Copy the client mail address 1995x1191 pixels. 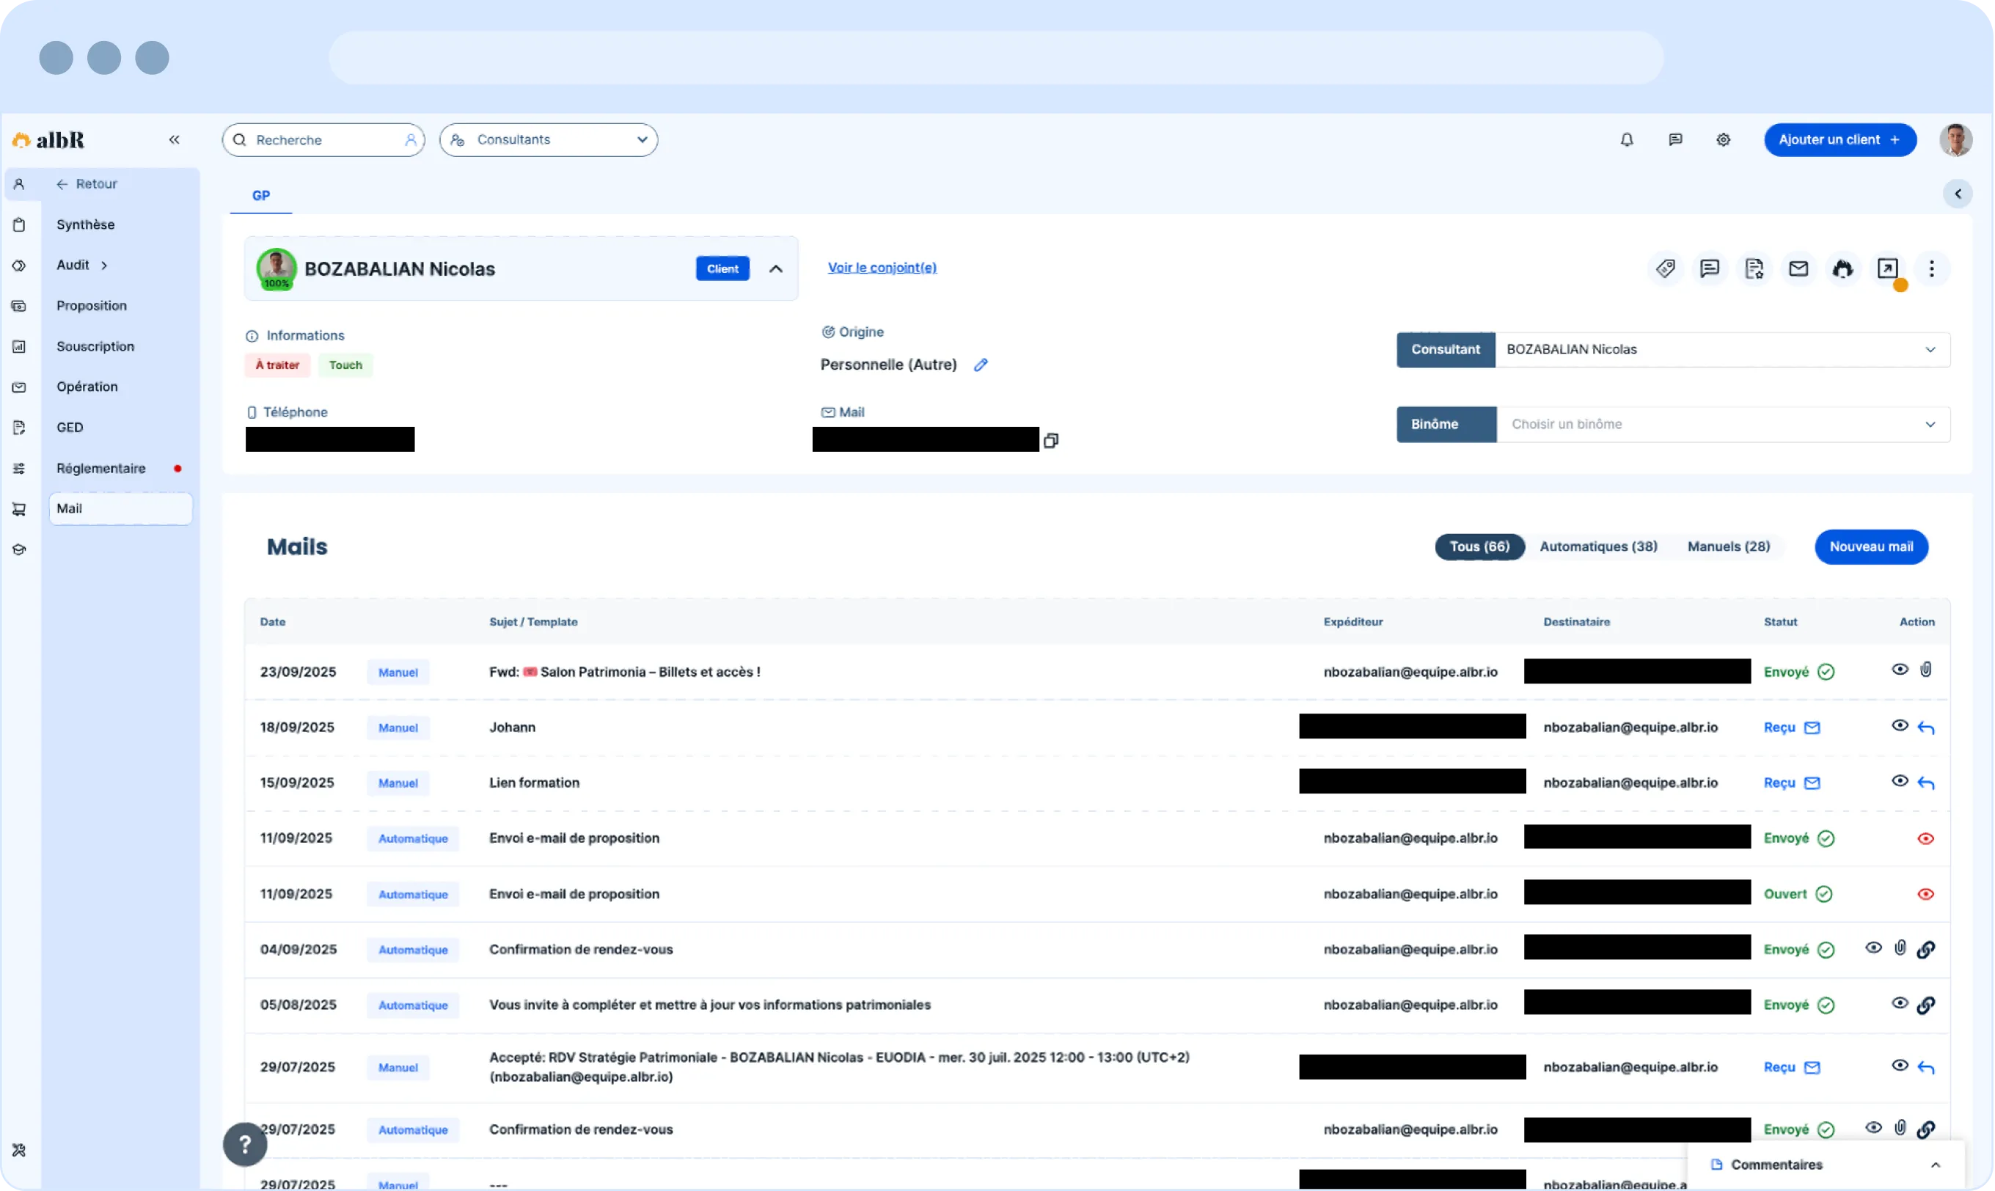[1050, 440]
